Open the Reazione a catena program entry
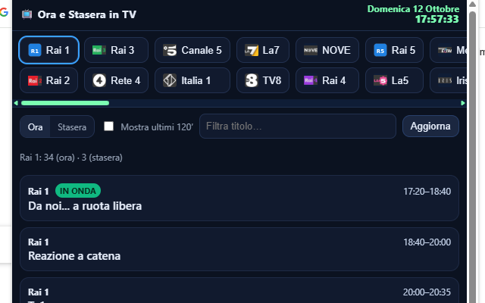The image size is (485, 303). tap(239, 249)
